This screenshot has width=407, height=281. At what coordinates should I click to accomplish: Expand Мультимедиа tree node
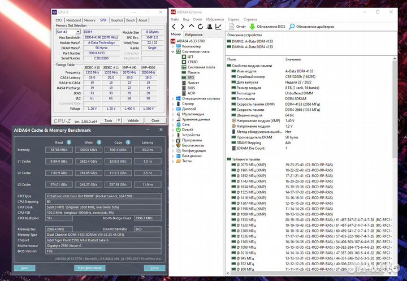[173, 114]
